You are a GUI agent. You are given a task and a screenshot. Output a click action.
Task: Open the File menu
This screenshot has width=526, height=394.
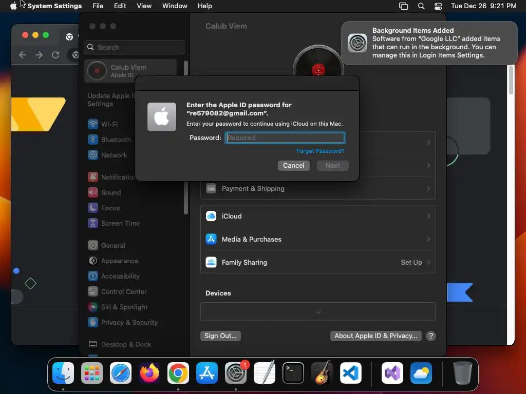tap(98, 6)
